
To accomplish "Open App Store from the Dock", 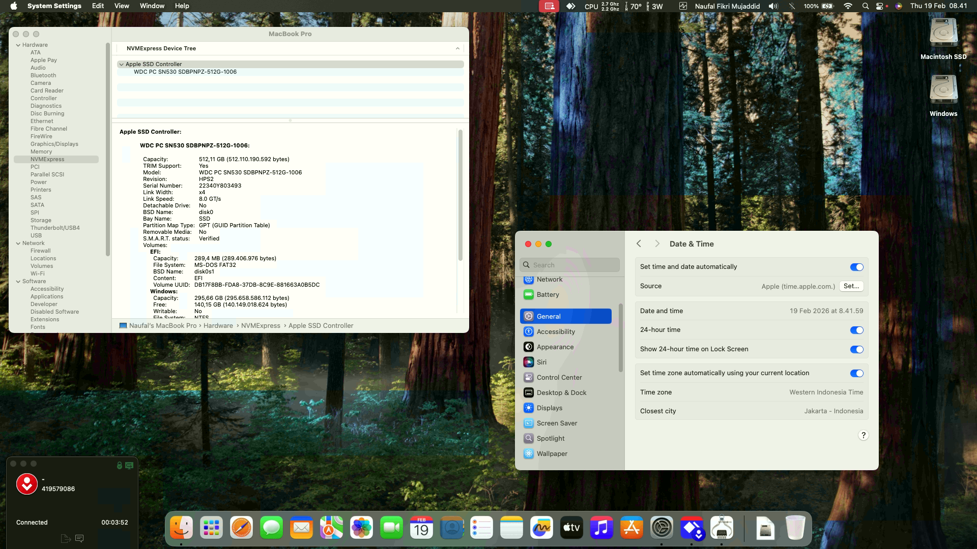I will tap(631, 528).
